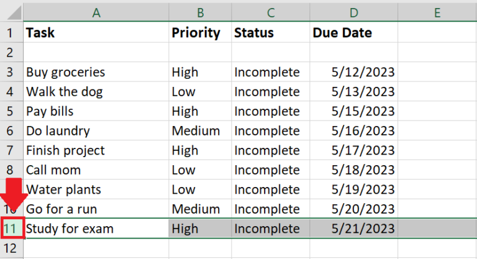Click row 6 header
Image resolution: width=477 pixels, height=259 pixels.
[11, 131]
